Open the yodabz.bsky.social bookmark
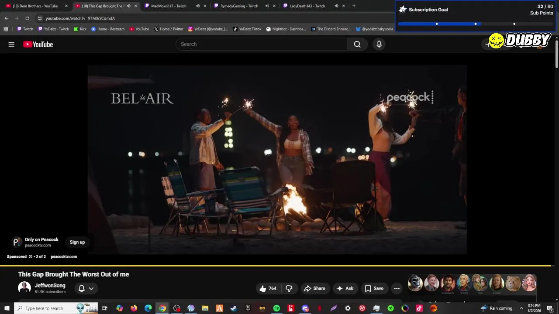 click(375, 29)
